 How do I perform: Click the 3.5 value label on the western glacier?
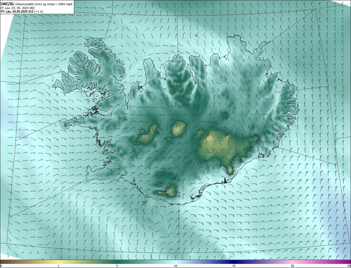coord(145,136)
